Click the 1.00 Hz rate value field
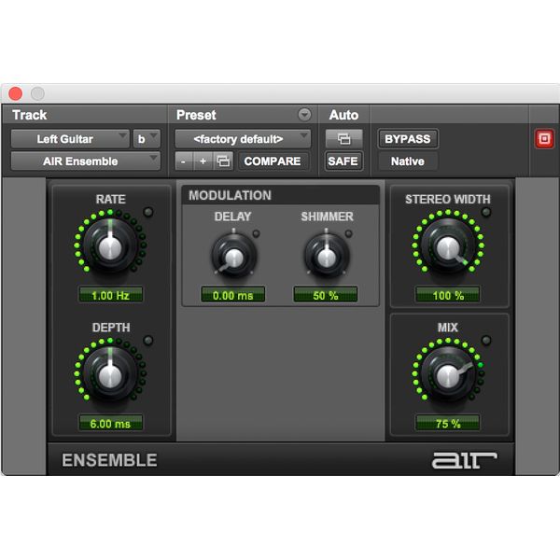Image resolution: width=560 pixels, height=560 pixels. pyautogui.click(x=110, y=295)
